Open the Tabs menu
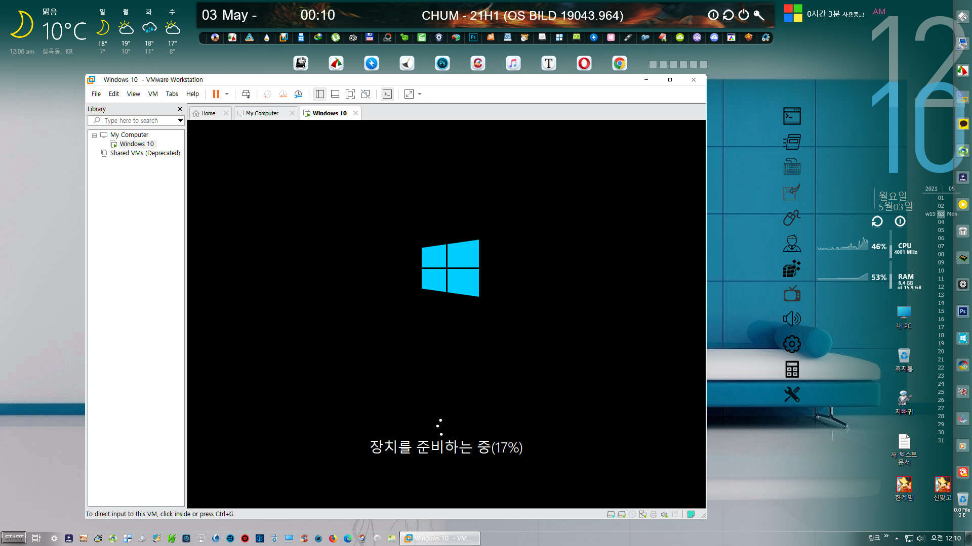The height and width of the screenshot is (546, 972). click(x=172, y=94)
